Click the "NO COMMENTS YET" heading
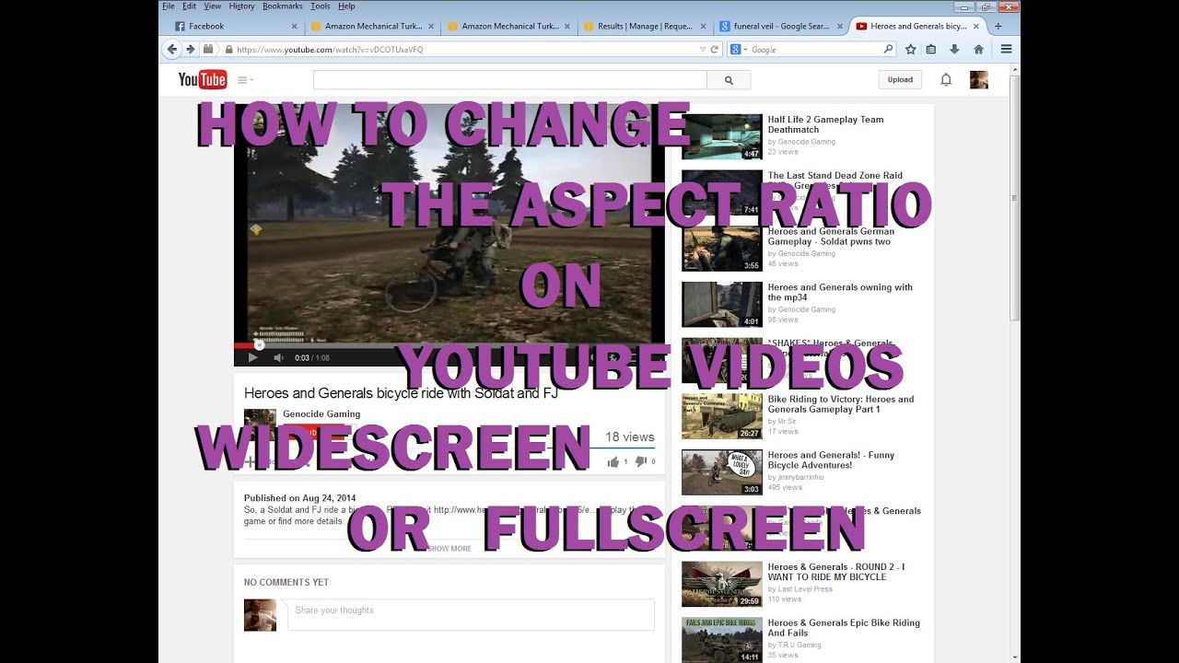This screenshot has height=663, width=1179. pos(286,582)
